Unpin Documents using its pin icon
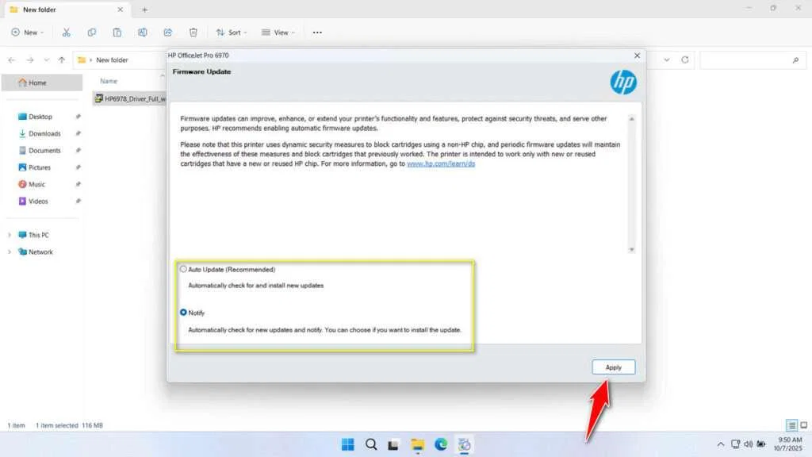 click(77, 150)
